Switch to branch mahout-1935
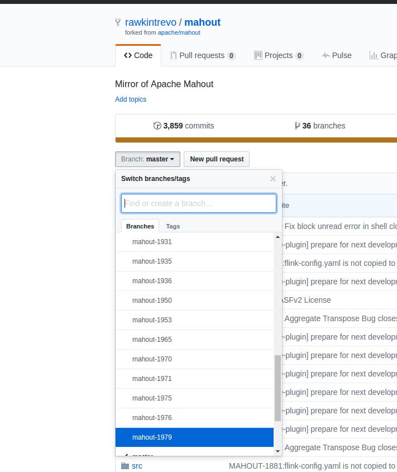The image size is (397, 472). (195, 261)
